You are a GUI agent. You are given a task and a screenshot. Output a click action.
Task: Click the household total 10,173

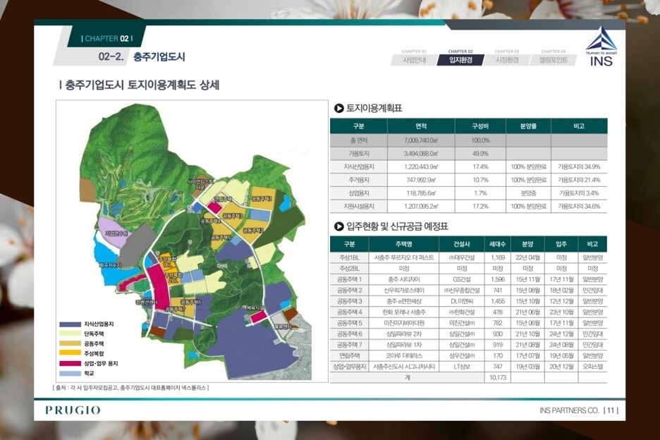[x=498, y=377]
